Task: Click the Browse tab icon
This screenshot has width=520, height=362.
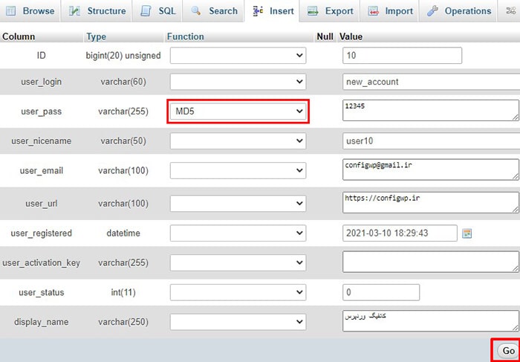Action: click(x=11, y=11)
